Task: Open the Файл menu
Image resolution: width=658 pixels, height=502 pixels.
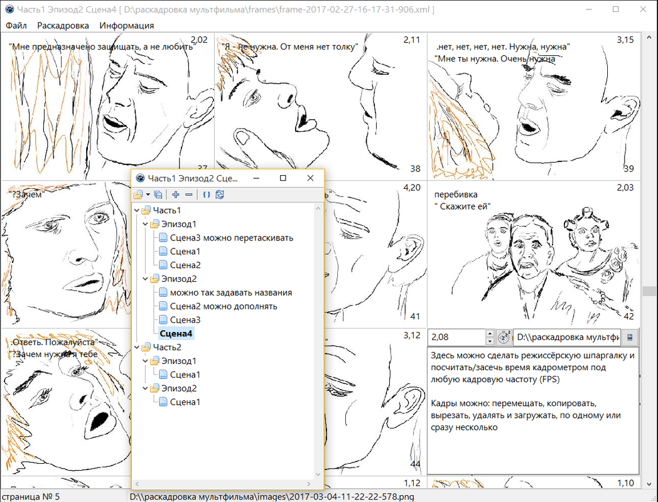Action: click(x=16, y=26)
